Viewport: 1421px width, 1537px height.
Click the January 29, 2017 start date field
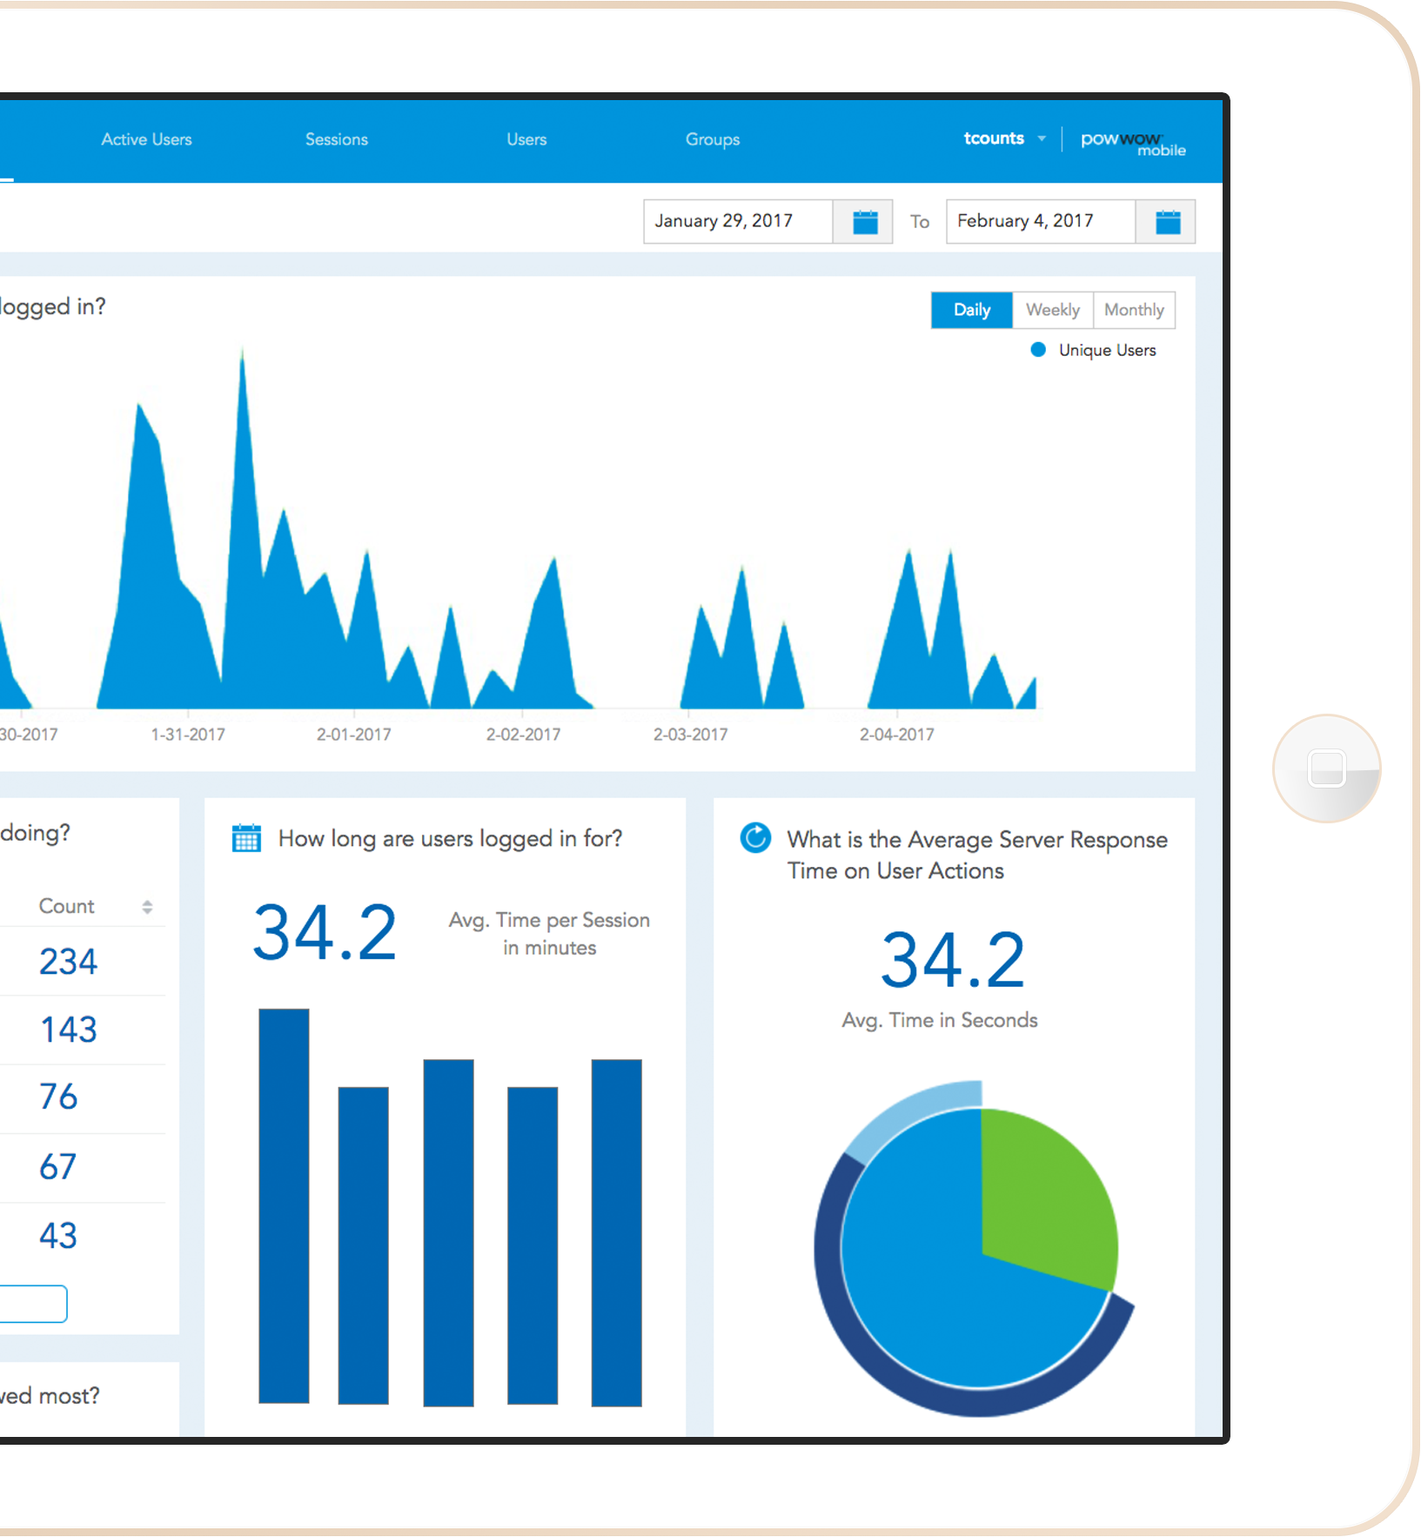tap(738, 221)
